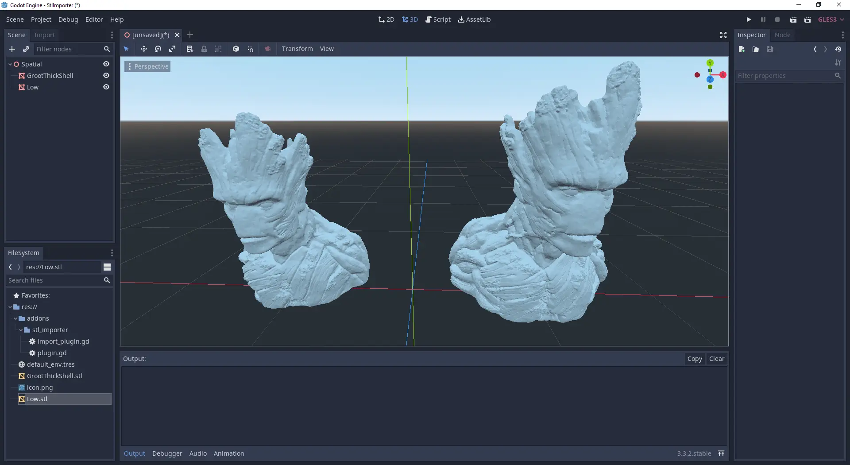Save the edited resource in Inspector
850x465 pixels.
coord(770,49)
